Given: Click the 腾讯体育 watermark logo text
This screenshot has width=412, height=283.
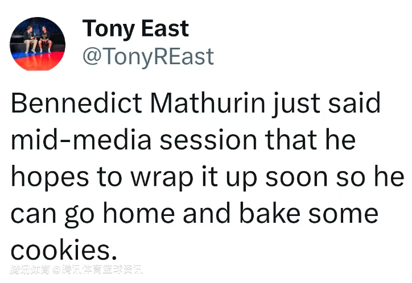Looking at the screenshot, I should 30,269.
